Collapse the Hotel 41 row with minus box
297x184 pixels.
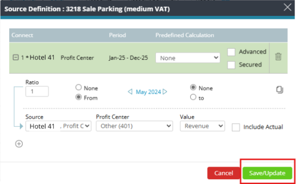(x=16, y=57)
